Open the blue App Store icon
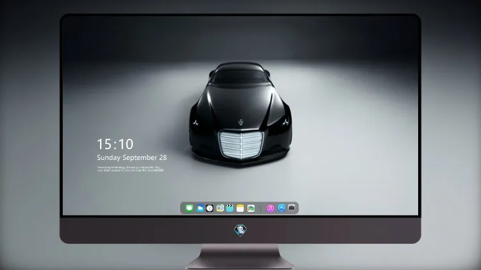This screenshot has width=481, height=270. [x=282, y=208]
